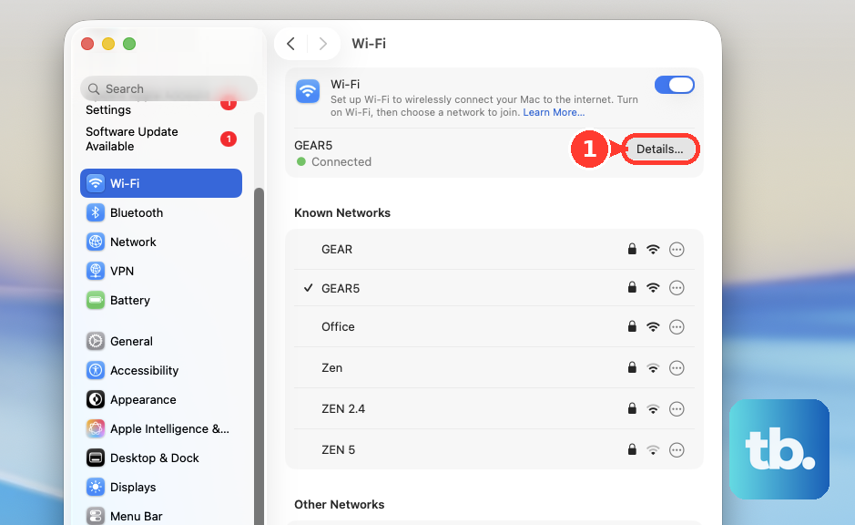Click the lock icon for Office network

pos(632,326)
